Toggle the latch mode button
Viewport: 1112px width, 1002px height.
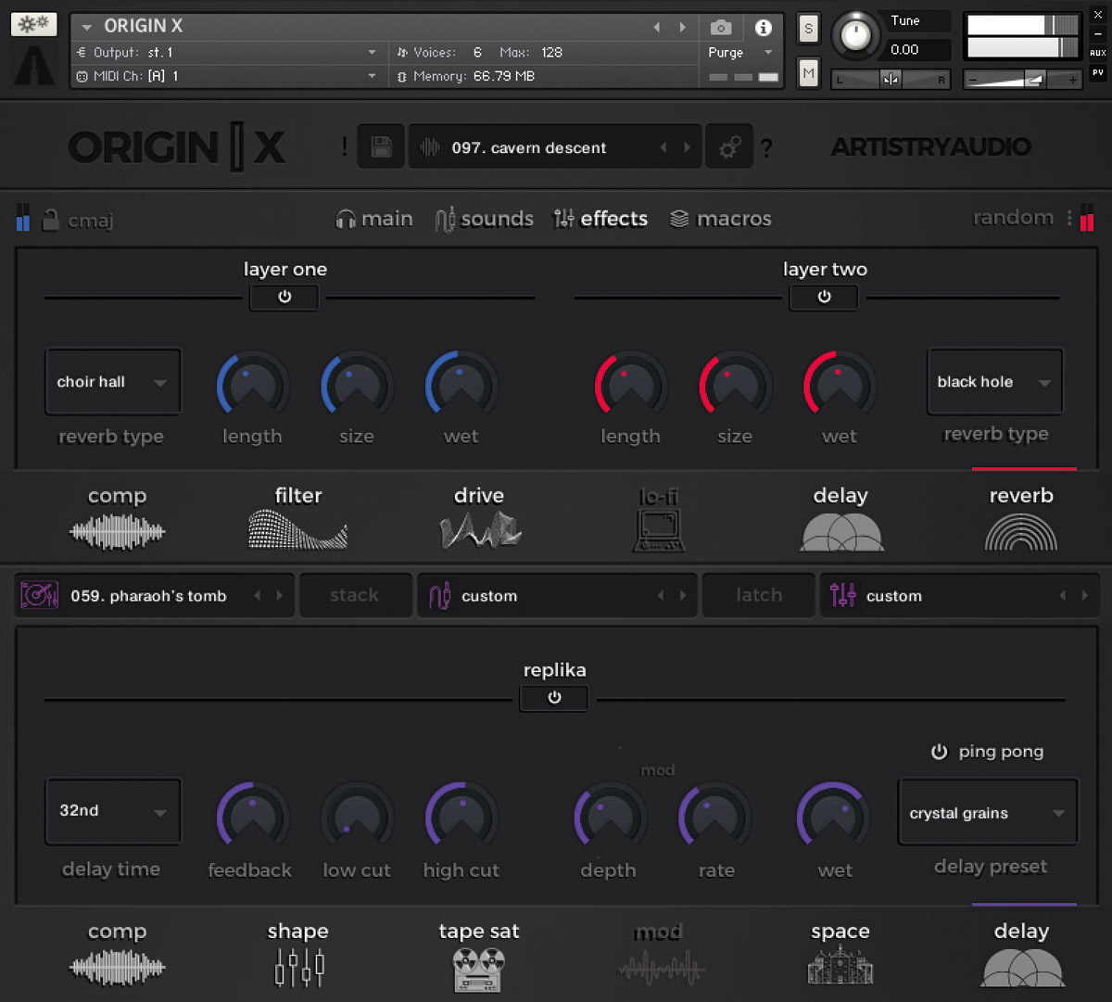[759, 595]
